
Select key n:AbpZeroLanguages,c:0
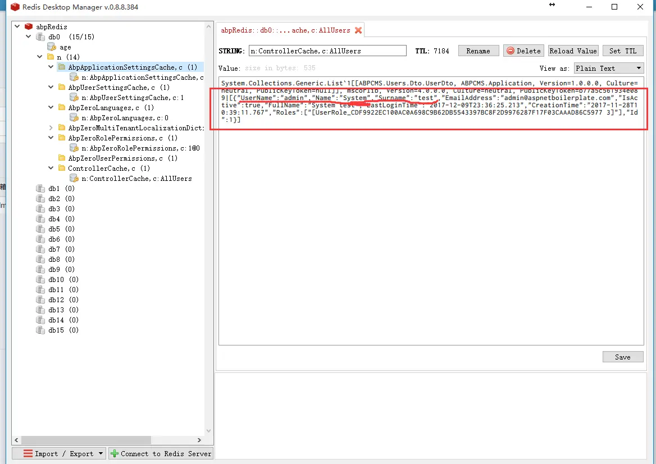[x=125, y=118]
